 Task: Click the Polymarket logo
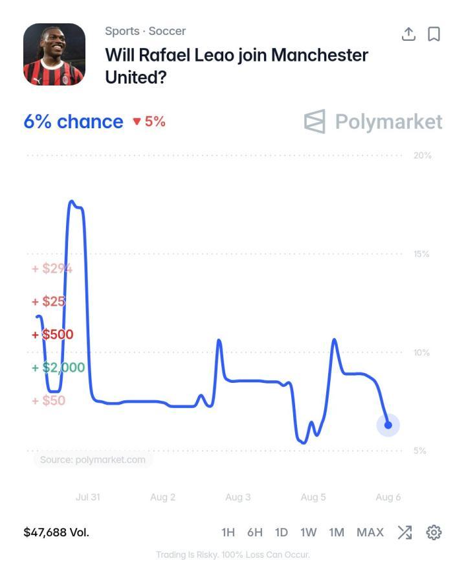[373, 121]
